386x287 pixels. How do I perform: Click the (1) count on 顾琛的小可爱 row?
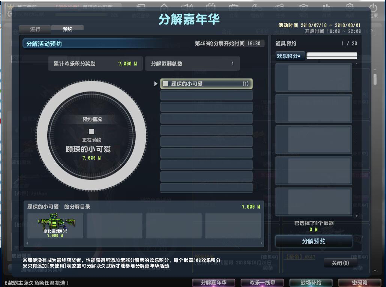click(245, 84)
